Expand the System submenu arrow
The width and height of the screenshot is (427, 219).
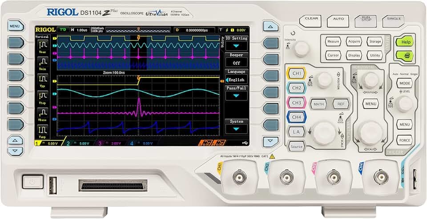(236, 129)
